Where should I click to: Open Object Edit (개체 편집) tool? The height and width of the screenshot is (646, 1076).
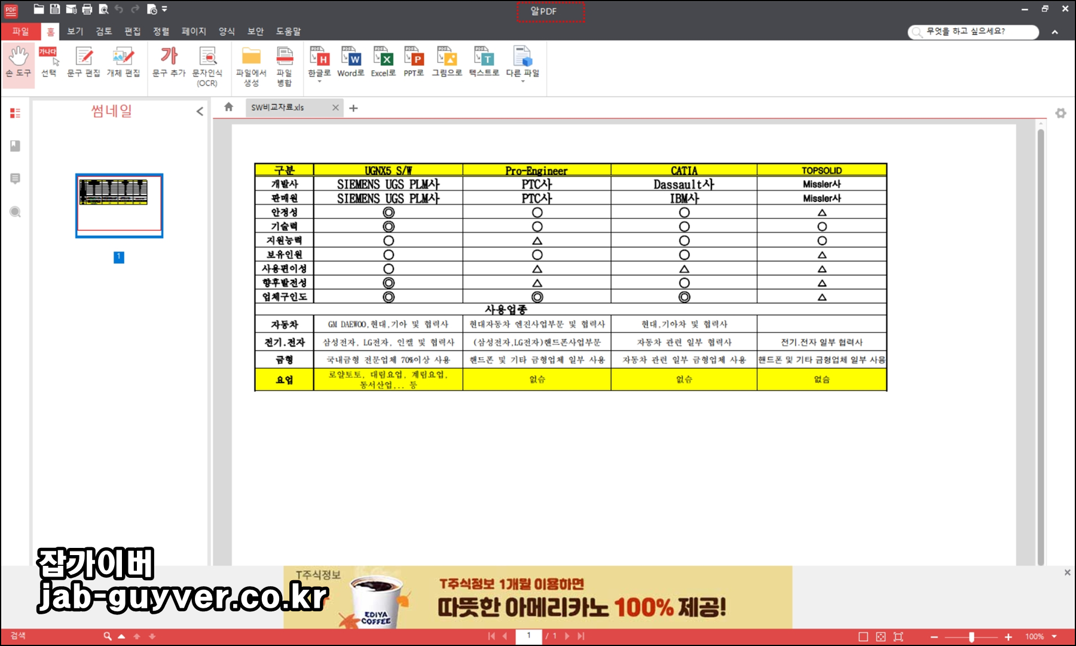coord(123,62)
